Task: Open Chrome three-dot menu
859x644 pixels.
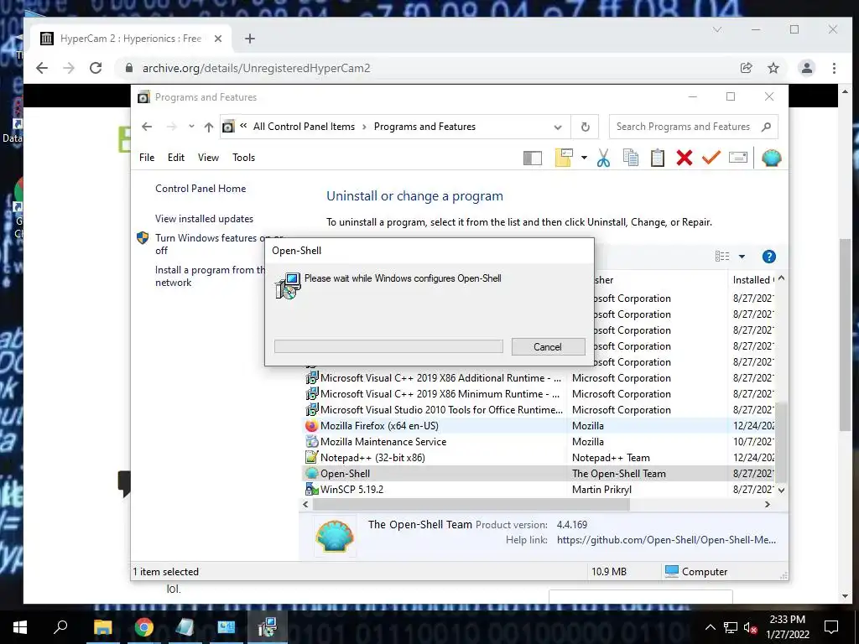Action: click(x=834, y=68)
